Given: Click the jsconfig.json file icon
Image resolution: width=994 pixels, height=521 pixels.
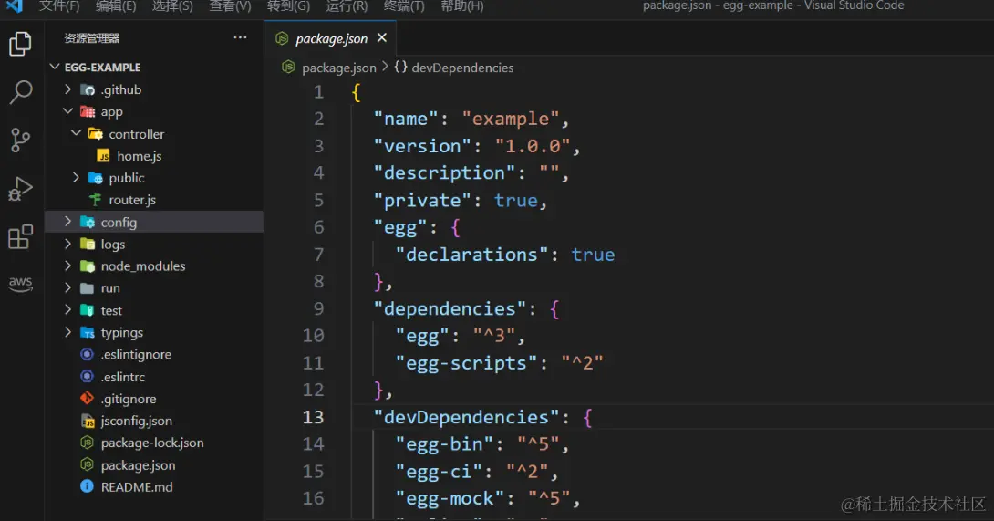Looking at the screenshot, I should tap(88, 421).
